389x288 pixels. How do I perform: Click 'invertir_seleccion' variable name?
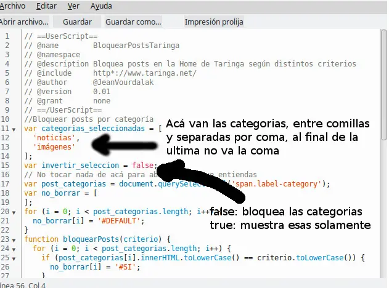[80, 166]
